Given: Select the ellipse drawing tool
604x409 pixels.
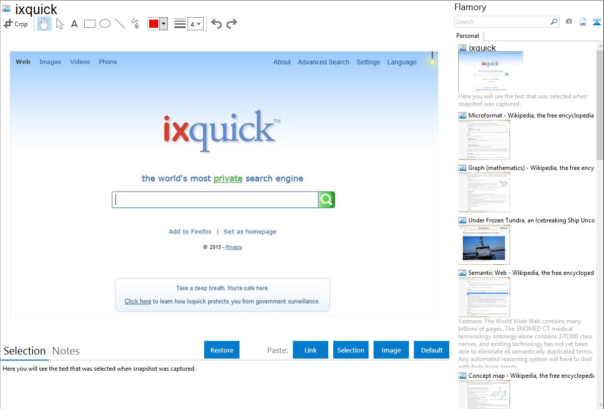Looking at the screenshot, I should click(105, 24).
